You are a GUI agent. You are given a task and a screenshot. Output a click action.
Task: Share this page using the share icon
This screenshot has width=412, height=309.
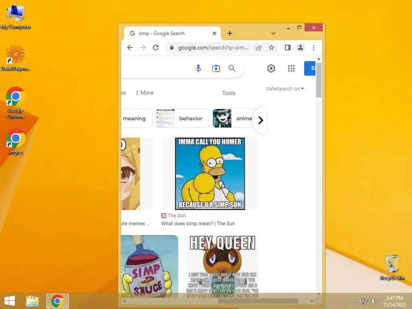click(259, 47)
